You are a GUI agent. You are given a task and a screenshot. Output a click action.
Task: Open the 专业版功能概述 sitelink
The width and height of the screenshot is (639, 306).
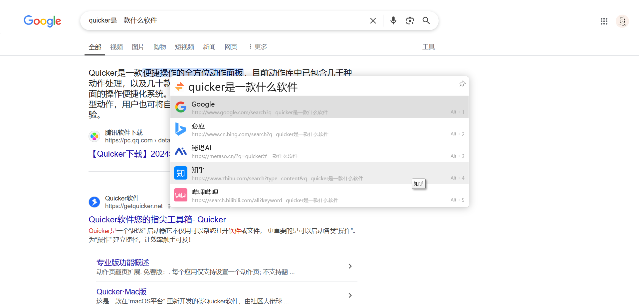click(123, 263)
